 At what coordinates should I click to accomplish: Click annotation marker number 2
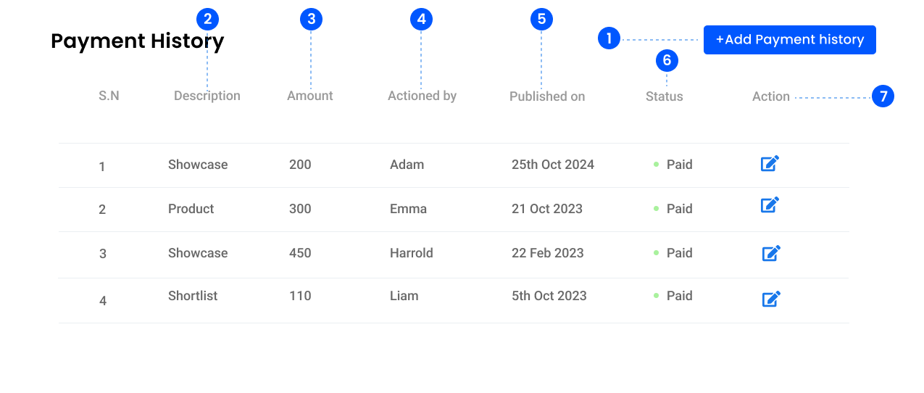207,19
